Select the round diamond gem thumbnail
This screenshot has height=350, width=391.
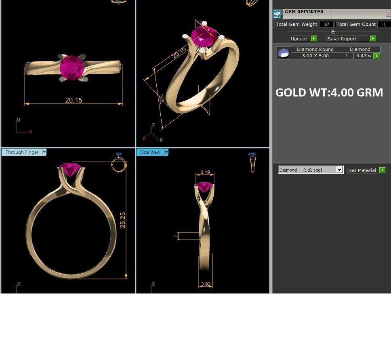284,52
